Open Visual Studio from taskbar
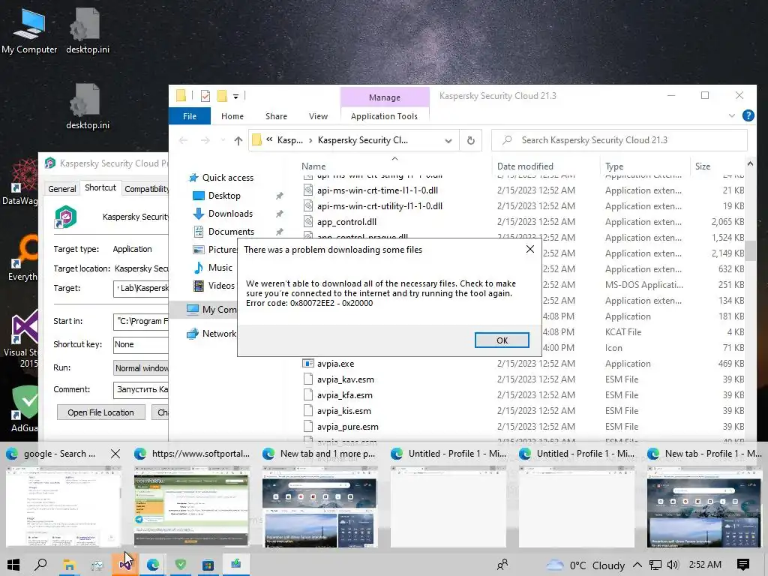This screenshot has height=576, width=768. tap(125, 565)
